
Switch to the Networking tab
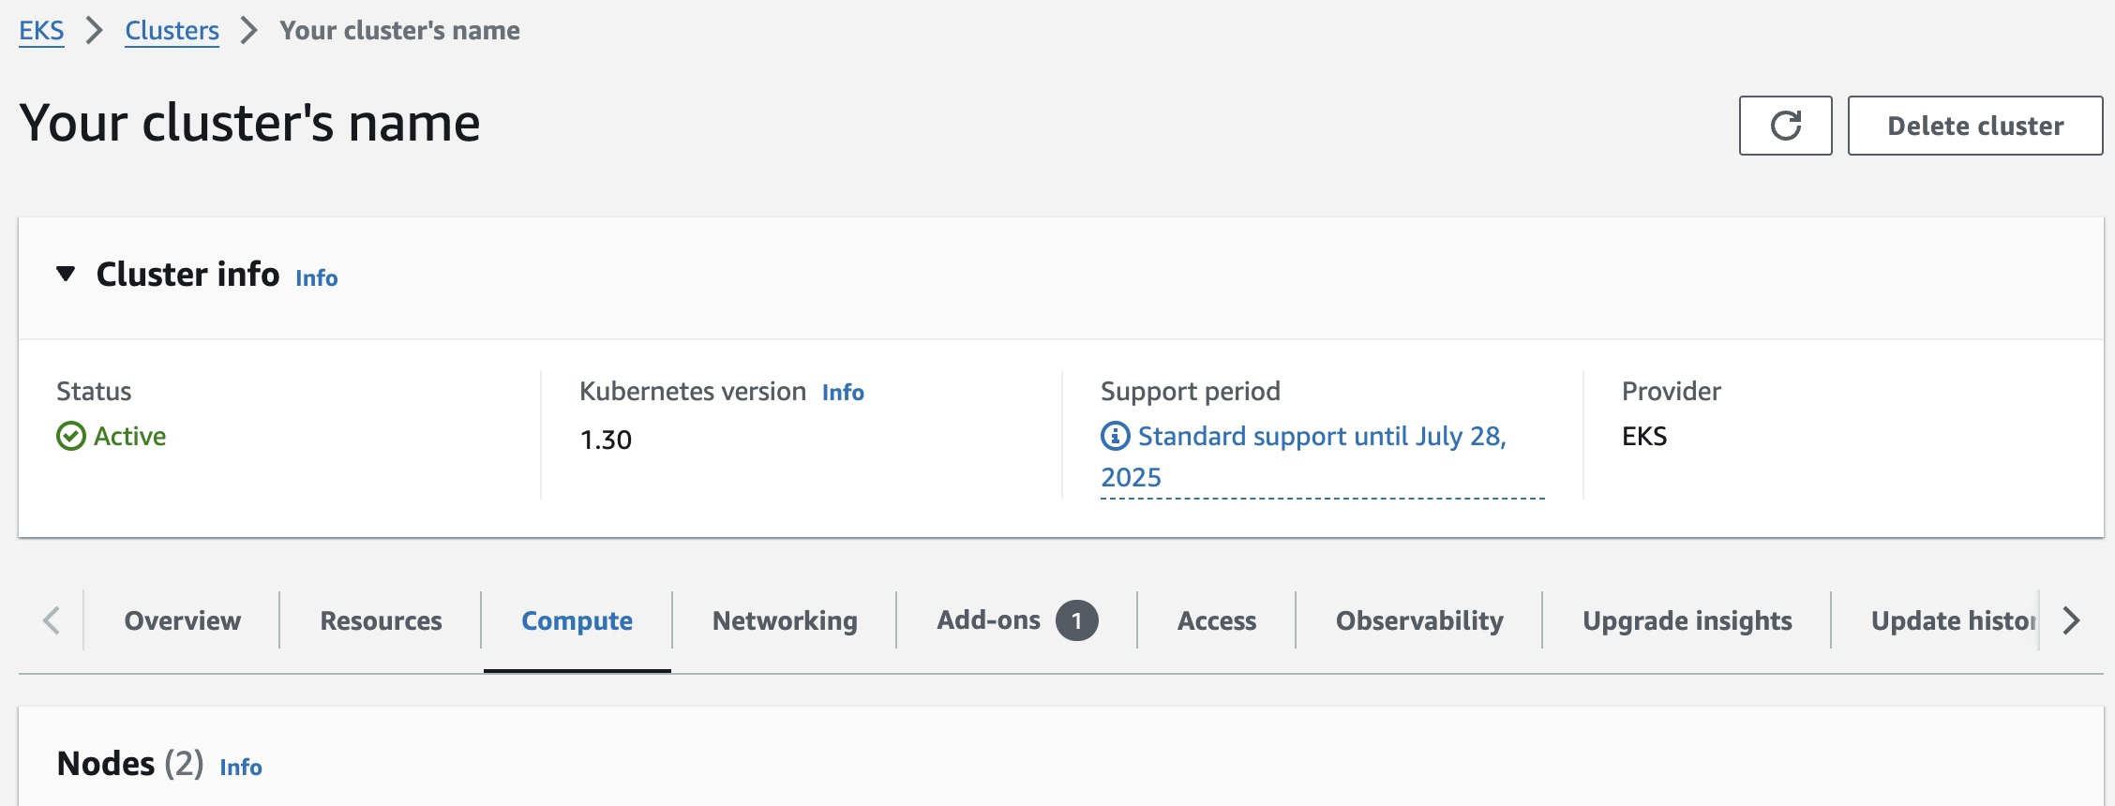tap(784, 620)
